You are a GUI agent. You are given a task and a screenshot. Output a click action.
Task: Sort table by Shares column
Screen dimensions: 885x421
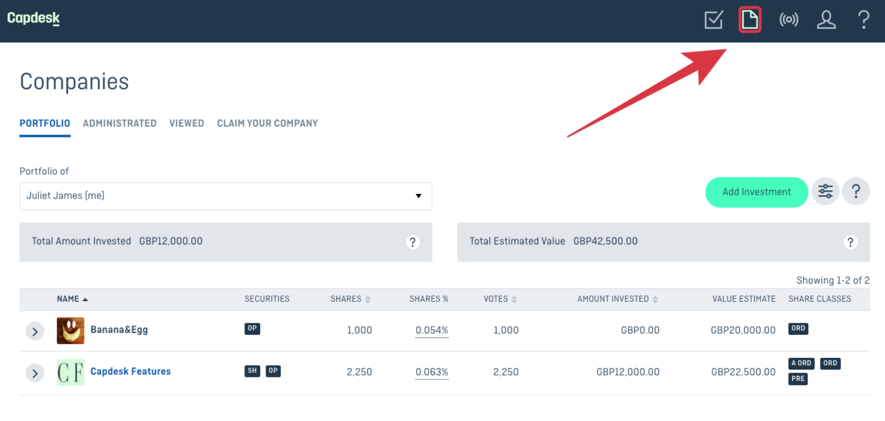click(x=350, y=299)
